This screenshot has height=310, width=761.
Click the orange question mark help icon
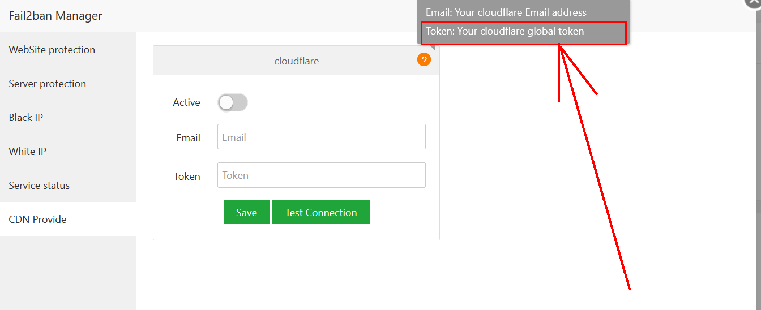click(x=424, y=59)
